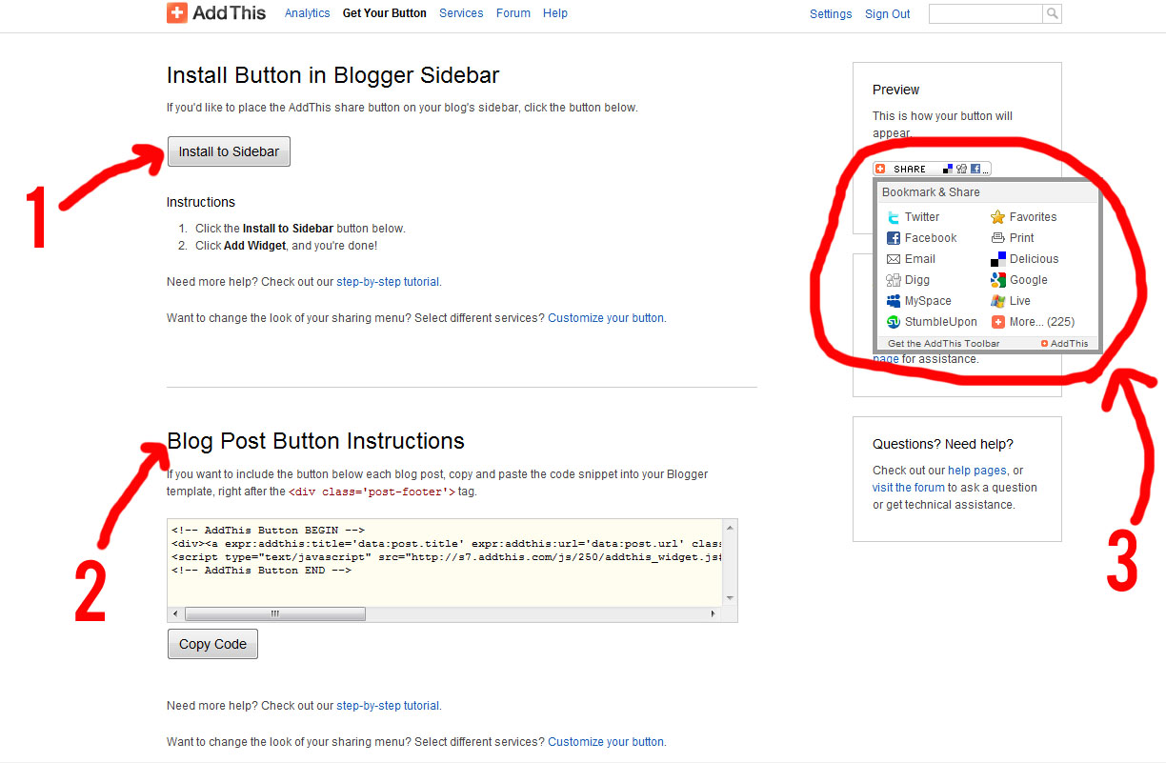Screen dimensions: 1166x763
Task: Click the code box scroll-down arrow
Action: coord(730,598)
